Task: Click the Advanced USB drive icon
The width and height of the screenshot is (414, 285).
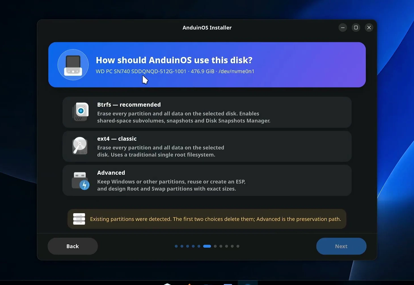Action: (x=81, y=181)
